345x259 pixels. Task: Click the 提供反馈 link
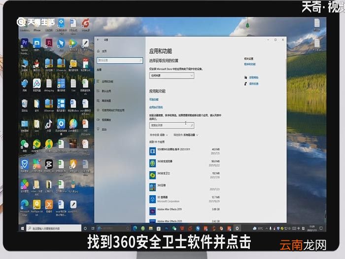(254, 84)
